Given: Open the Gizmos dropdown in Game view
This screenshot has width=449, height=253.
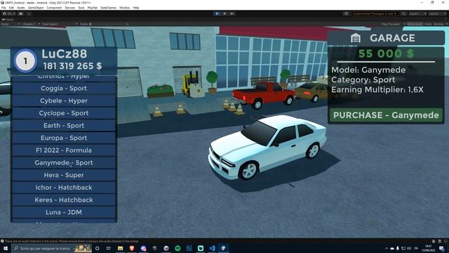Looking at the screenshot, I should [441, 24].
